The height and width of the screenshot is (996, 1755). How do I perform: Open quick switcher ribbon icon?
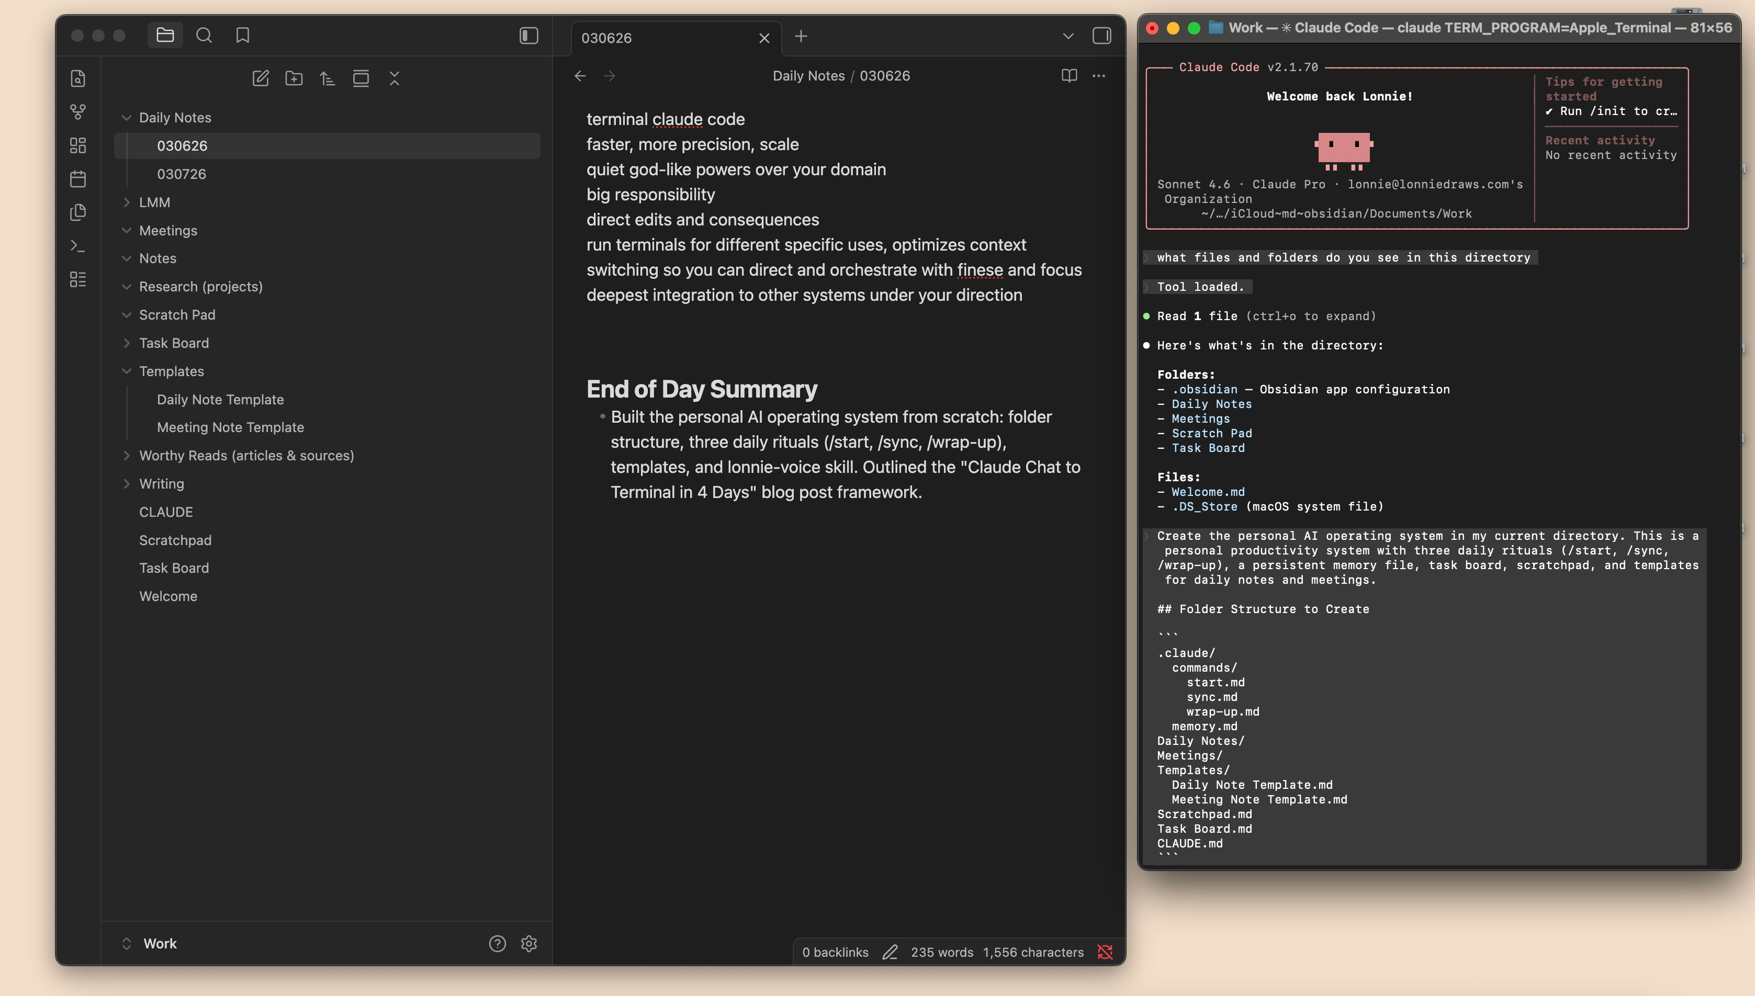point(78,78)
